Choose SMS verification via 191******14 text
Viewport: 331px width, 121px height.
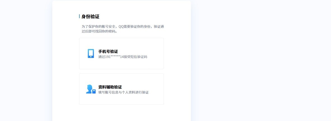[x=123, y=57]
